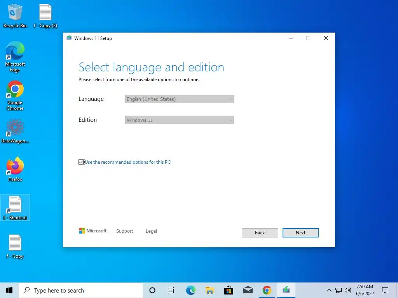The width and height of the screenshot is (398, 298).
Task: Select the Microsoft Edge desktop shortcut
Action: (x=15, y=57)
